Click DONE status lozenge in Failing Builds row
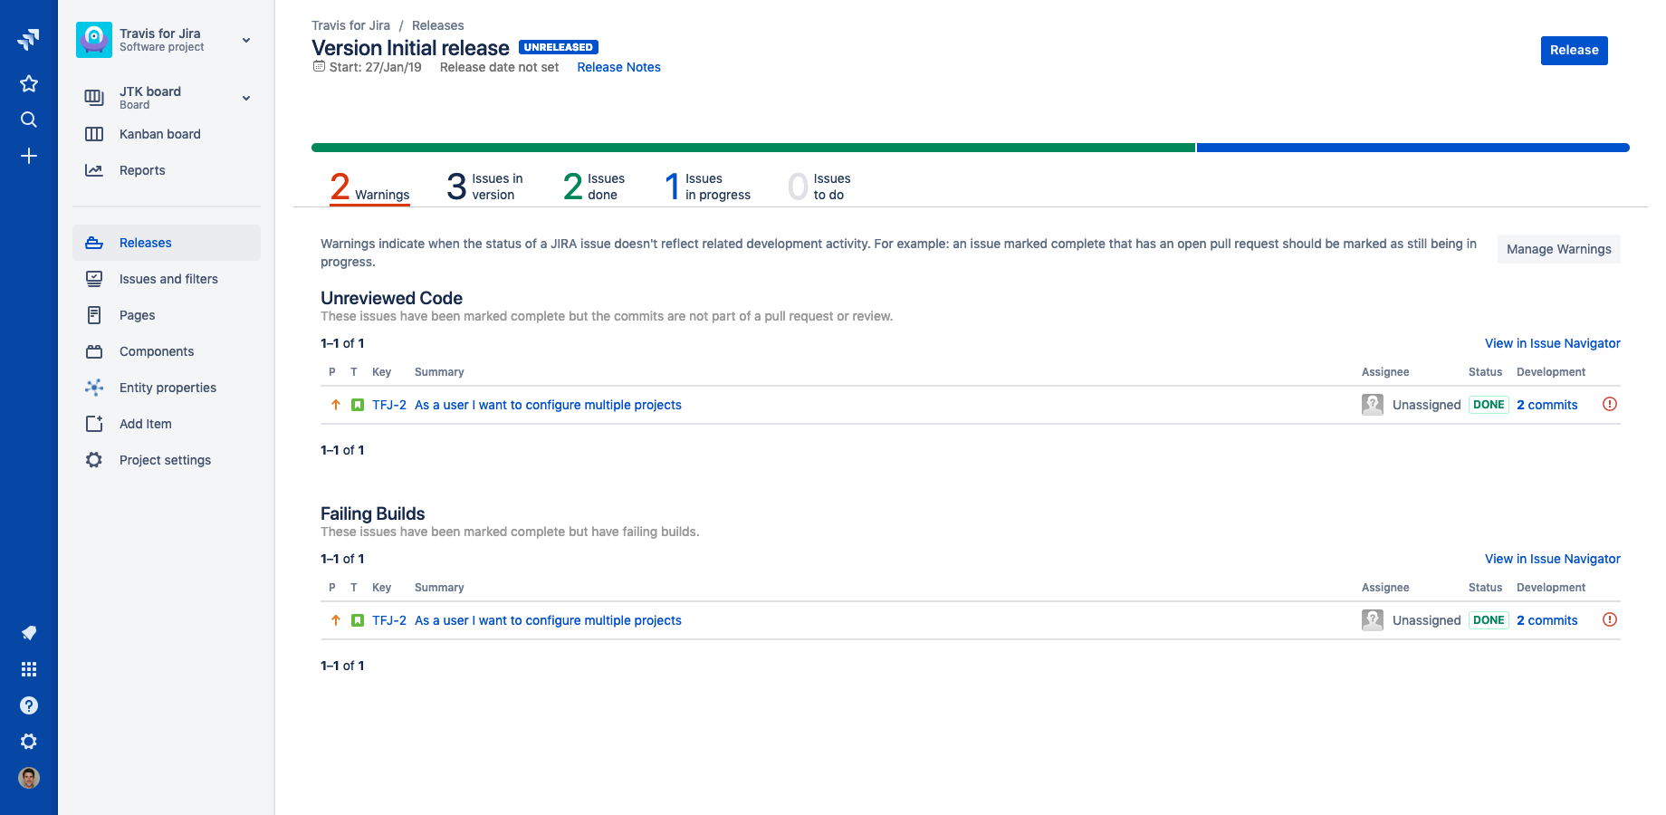 click(1489, 620)
